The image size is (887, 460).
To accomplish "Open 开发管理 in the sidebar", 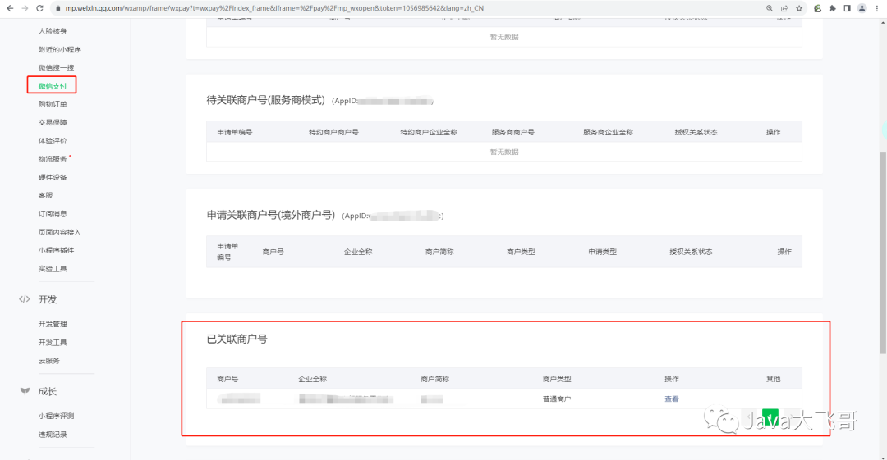I will pyautogui.click(x=53, y=324).
